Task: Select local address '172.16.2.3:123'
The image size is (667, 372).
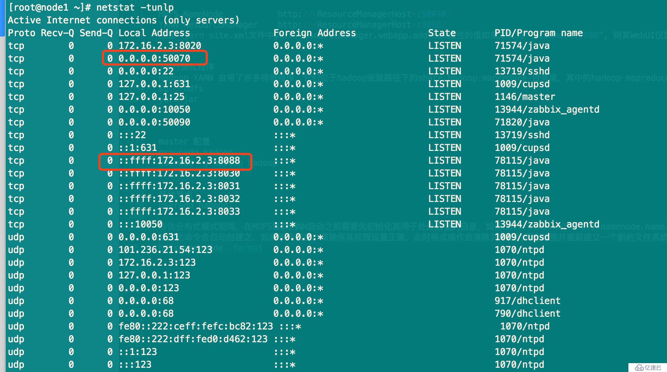Action: click(x=157, y=263)
